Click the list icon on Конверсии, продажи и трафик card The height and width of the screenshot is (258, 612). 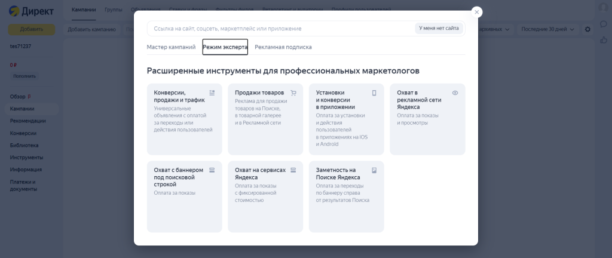click(x=212, y=93)
